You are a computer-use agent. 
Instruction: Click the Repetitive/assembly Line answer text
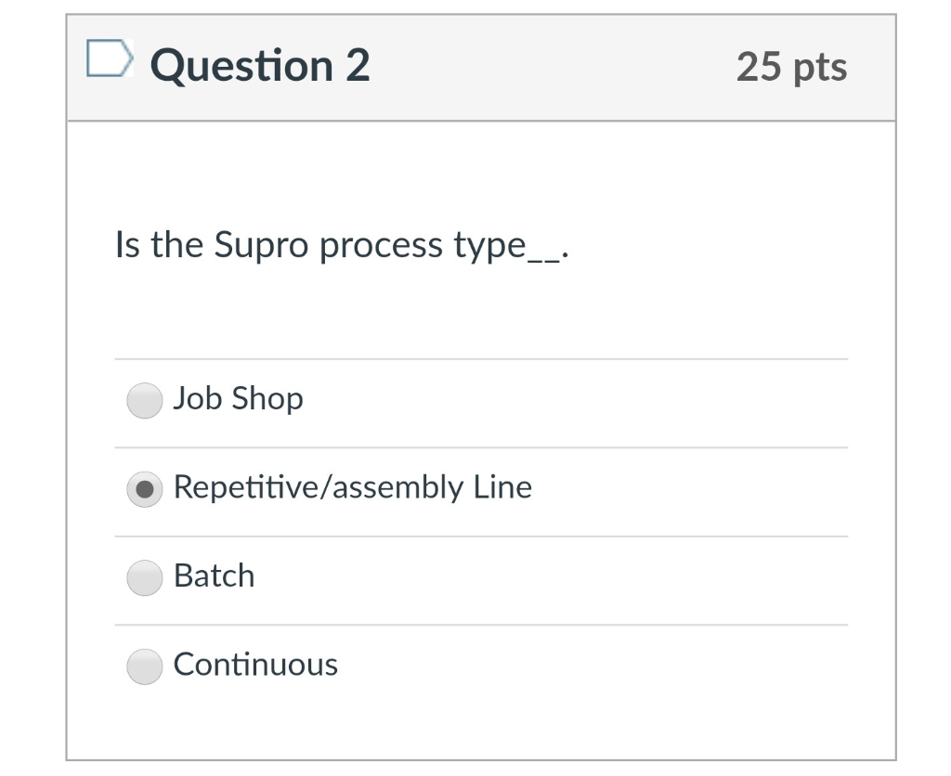[x=352, y=486]
